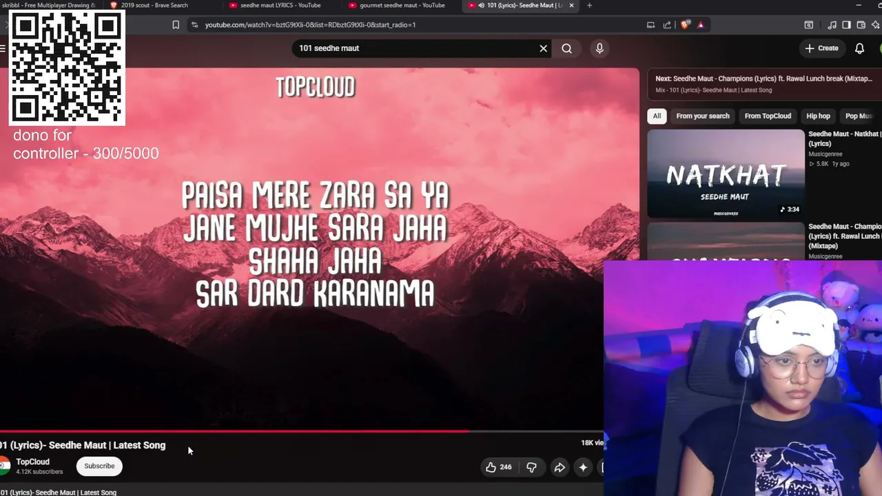The height and width of the screenshot is (496, 882).
Task: Open the Brave Shields lion icon
Action: pos(685,25)
